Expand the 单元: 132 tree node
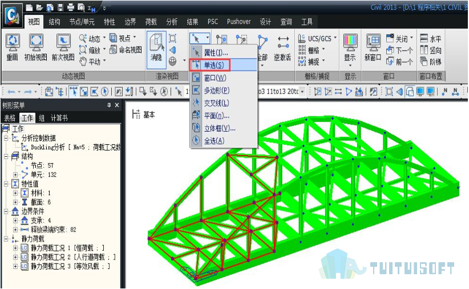 pos(15,174)
